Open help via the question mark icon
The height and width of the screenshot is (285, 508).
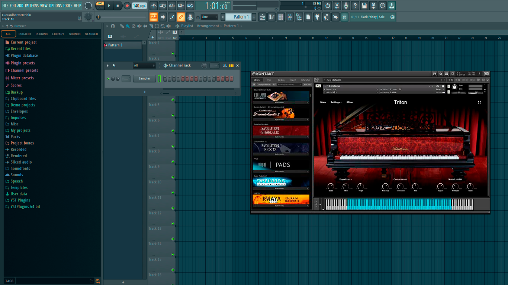355,6
